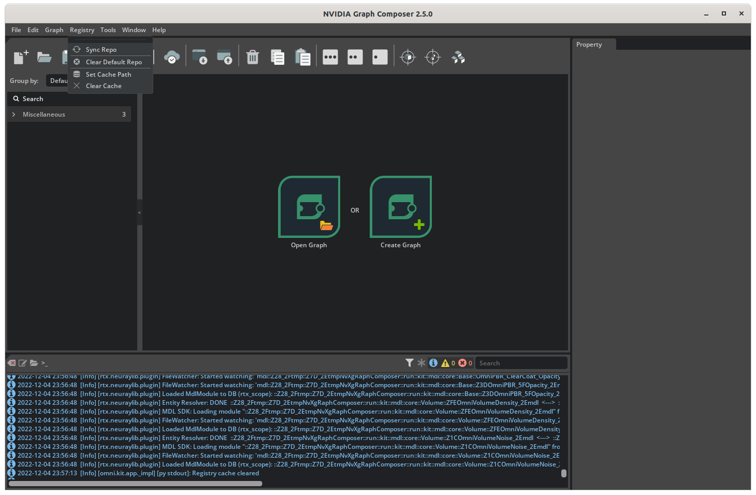The height and width of the screenshot is (495, 756).
Task: Click the Create Graph label
Action: 401,245
